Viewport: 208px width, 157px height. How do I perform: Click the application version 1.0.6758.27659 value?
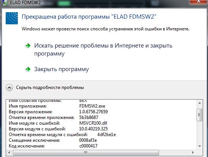point(93,112)
